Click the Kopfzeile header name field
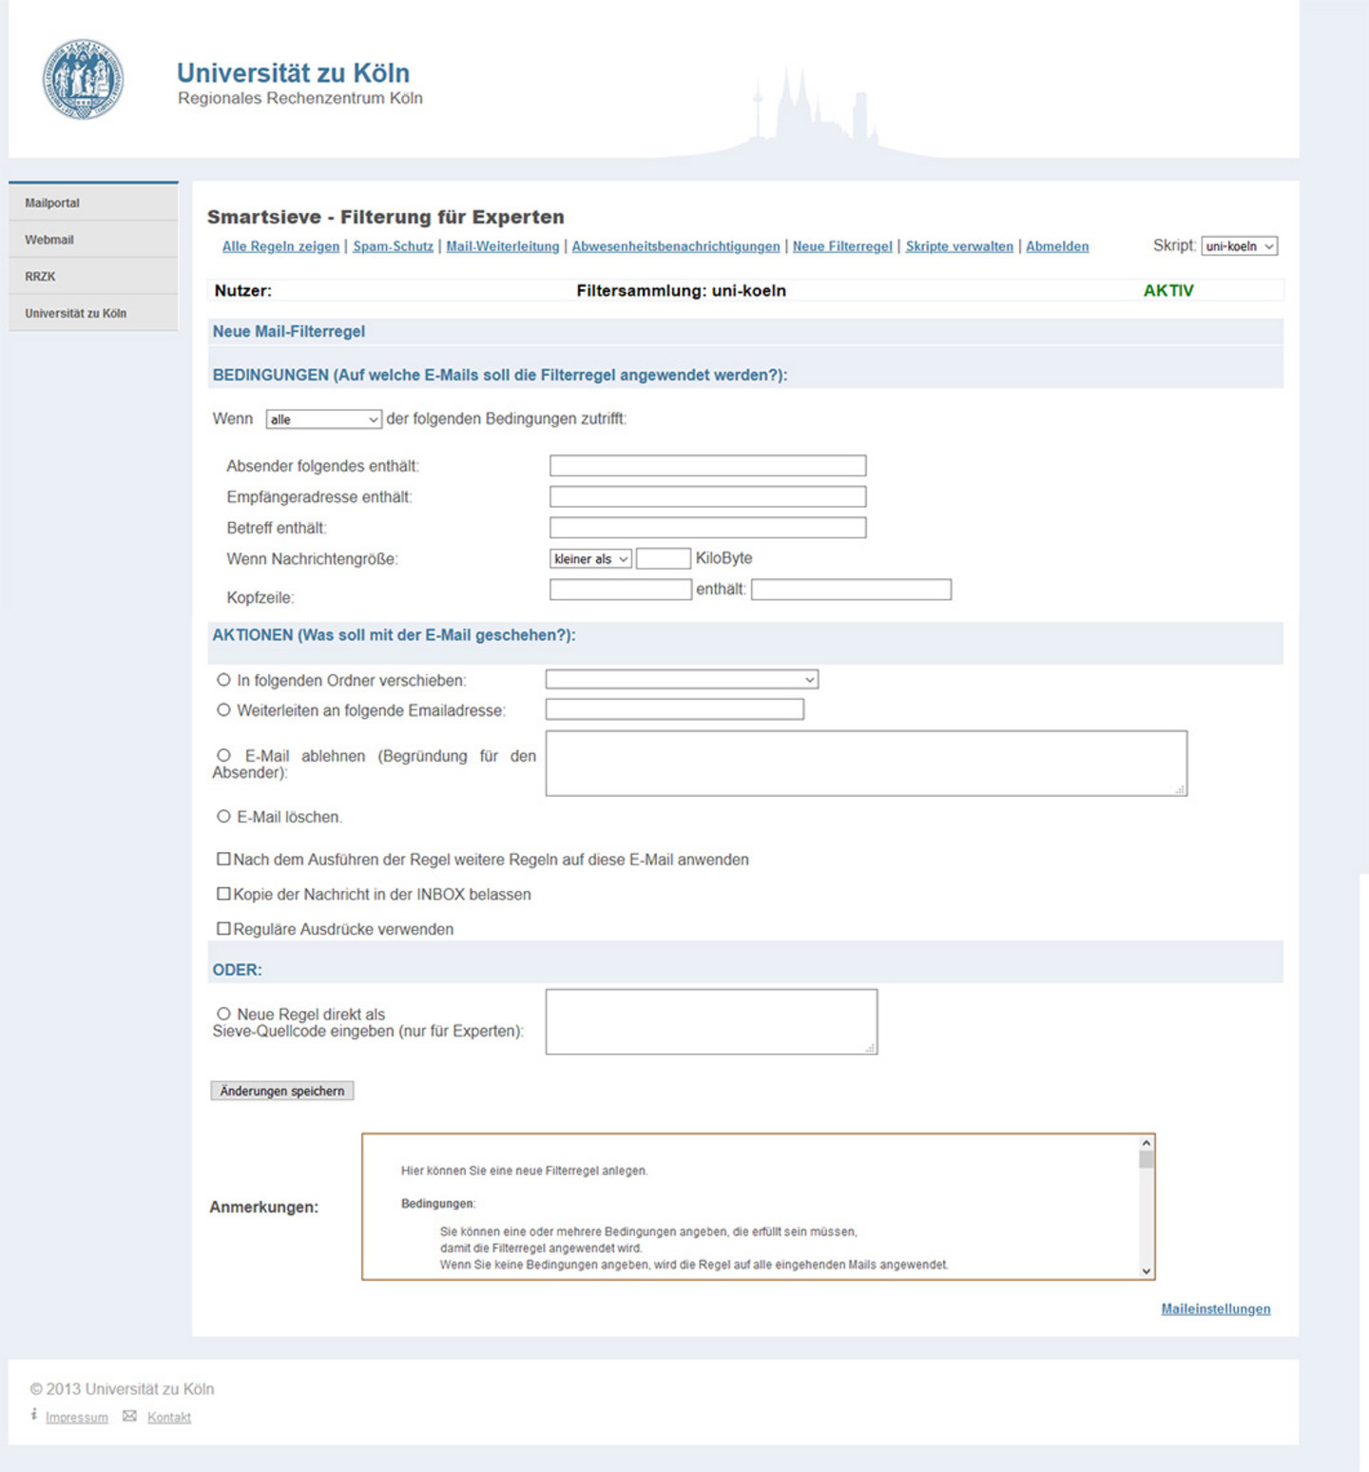This screenshot has width=1369, height=1472. click(621, 590)
